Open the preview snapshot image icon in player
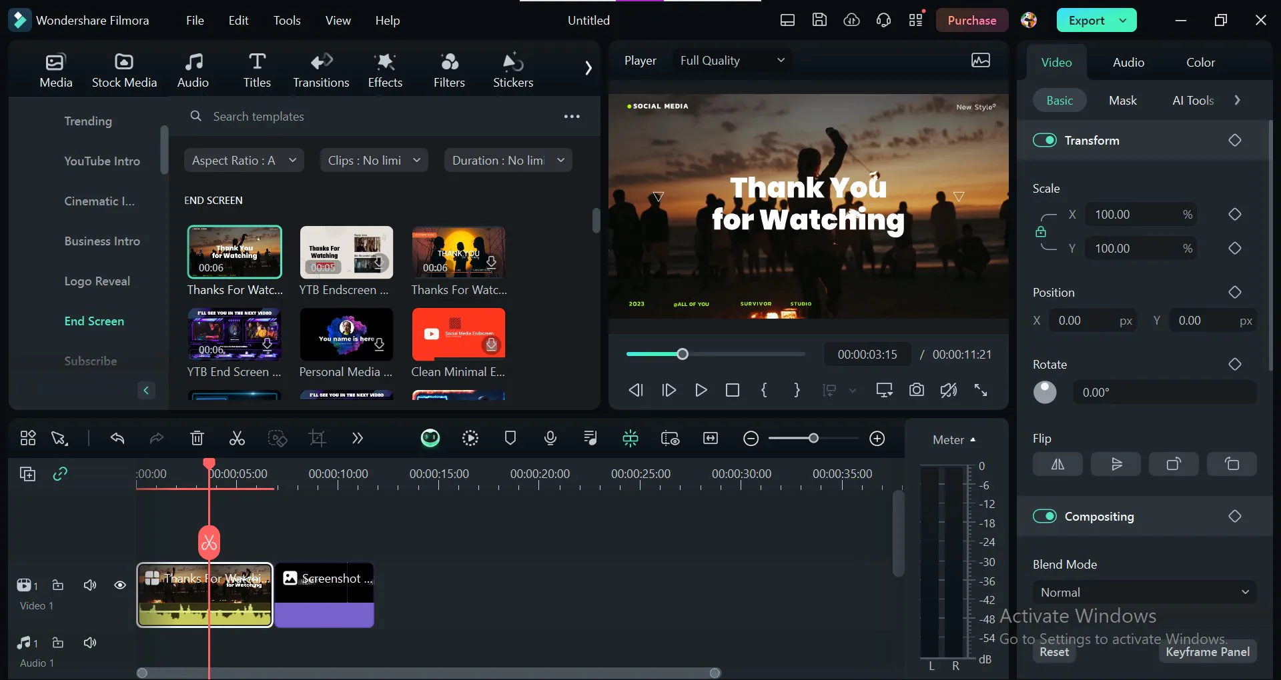 point(980,61)
